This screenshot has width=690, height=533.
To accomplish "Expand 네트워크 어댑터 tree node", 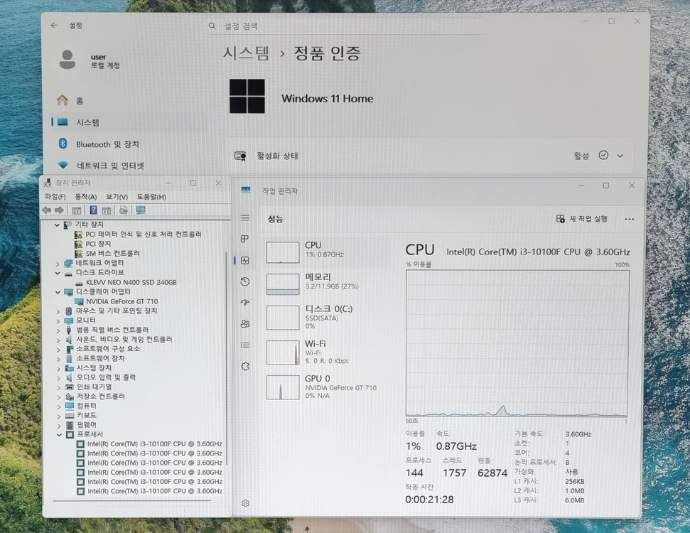I will (58, 263).
